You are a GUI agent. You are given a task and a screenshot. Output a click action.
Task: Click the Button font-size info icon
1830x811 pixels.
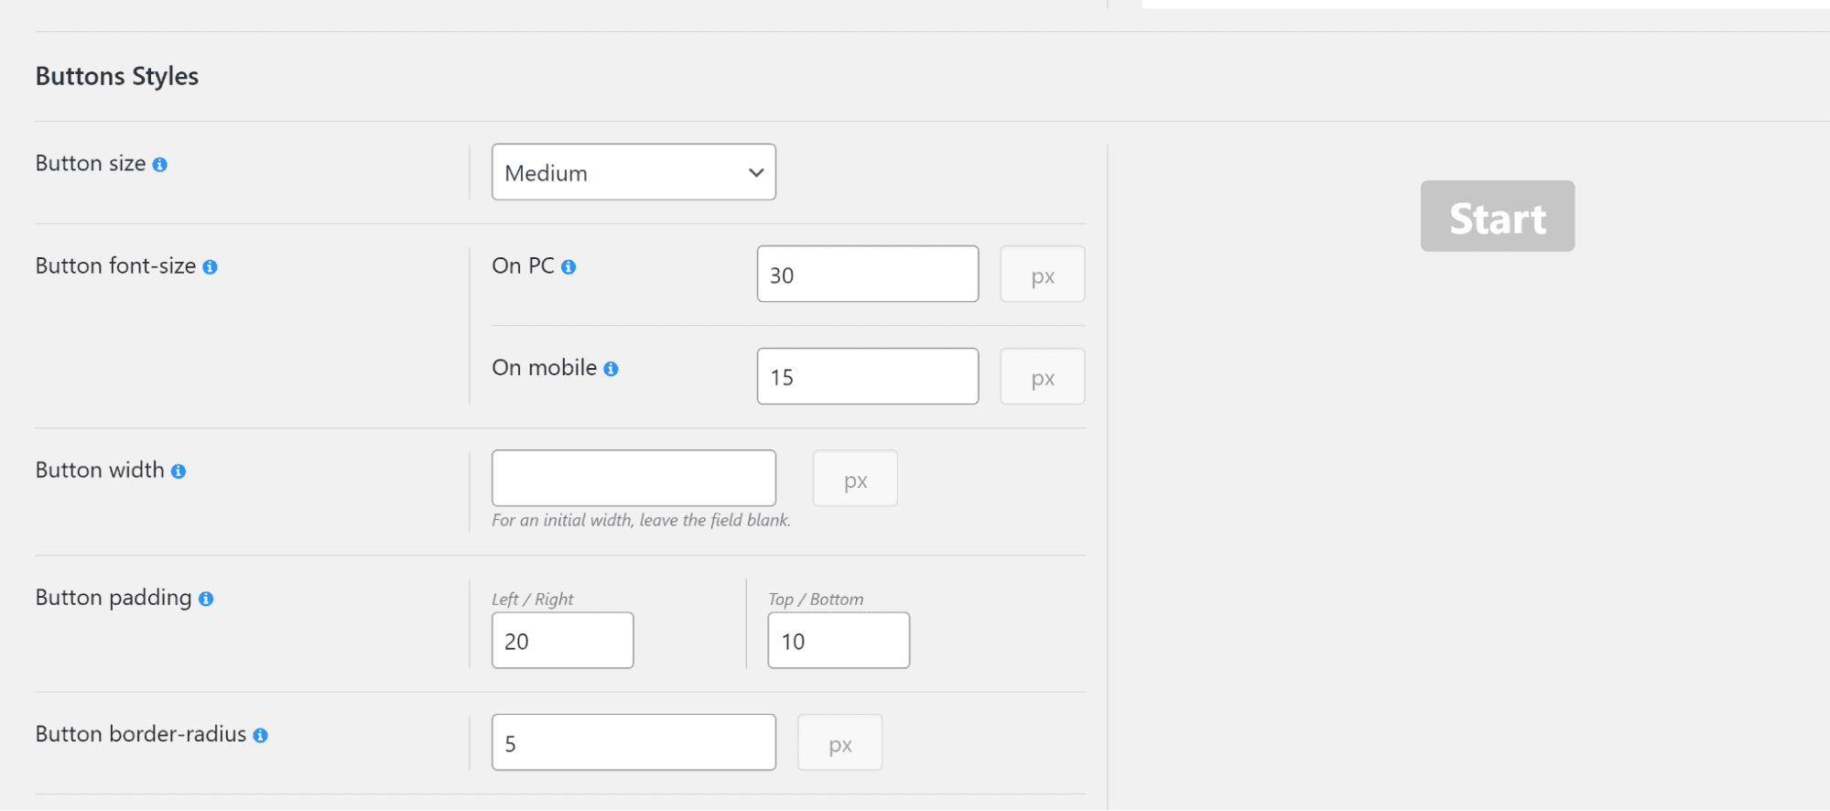point(210,267)
